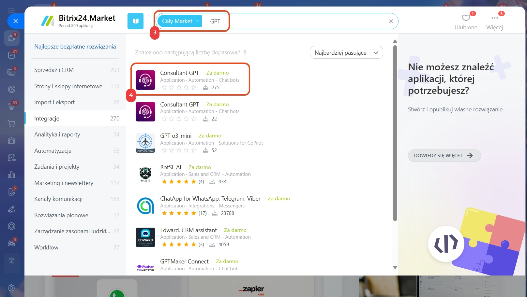527x297 pixels.
Task: Open the shopping cart icon in sidebar
Action: [x=12, y=124]
